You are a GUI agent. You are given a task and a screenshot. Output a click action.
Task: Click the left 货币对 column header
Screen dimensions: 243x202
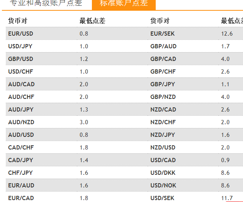click(18, 21)
